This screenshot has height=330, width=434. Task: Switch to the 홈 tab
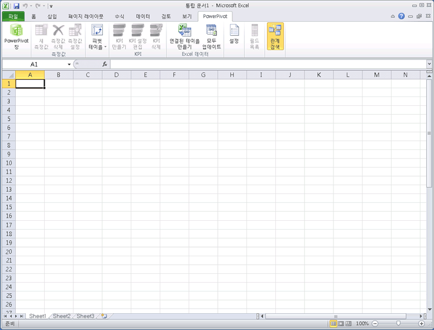(x=34, y=17)
